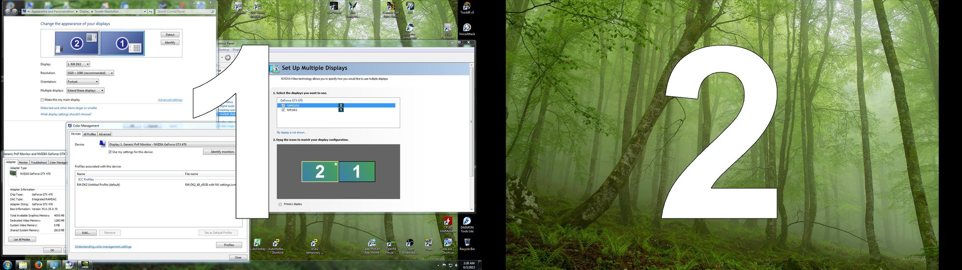Click the Search Control Panel field
Screen dimensions: 962x270
[185, 11]
